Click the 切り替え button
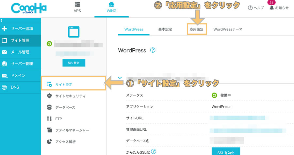Viewport: 294px width, 155px height. [74, 63]
